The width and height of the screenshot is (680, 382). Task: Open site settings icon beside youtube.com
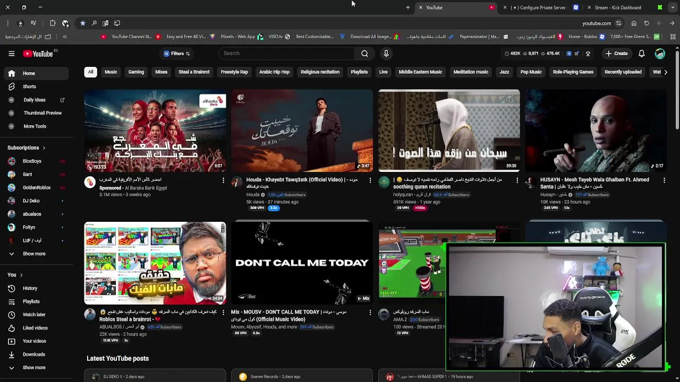[618, 23]
